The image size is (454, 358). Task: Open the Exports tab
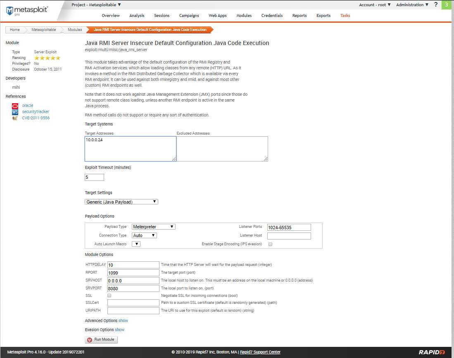pyautogui.click(x=323, y=16)
